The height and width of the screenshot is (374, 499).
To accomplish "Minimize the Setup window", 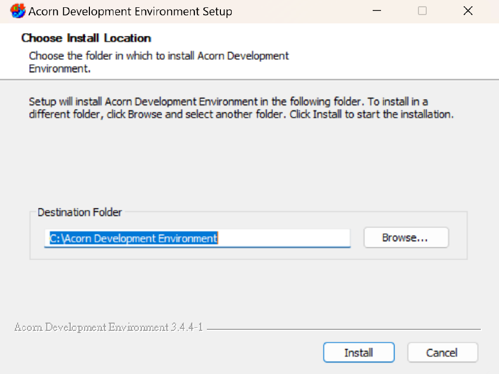I will point(377,11).
